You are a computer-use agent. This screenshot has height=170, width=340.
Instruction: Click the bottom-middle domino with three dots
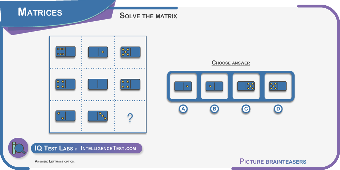pyautogui.click(x=98, y=116)
